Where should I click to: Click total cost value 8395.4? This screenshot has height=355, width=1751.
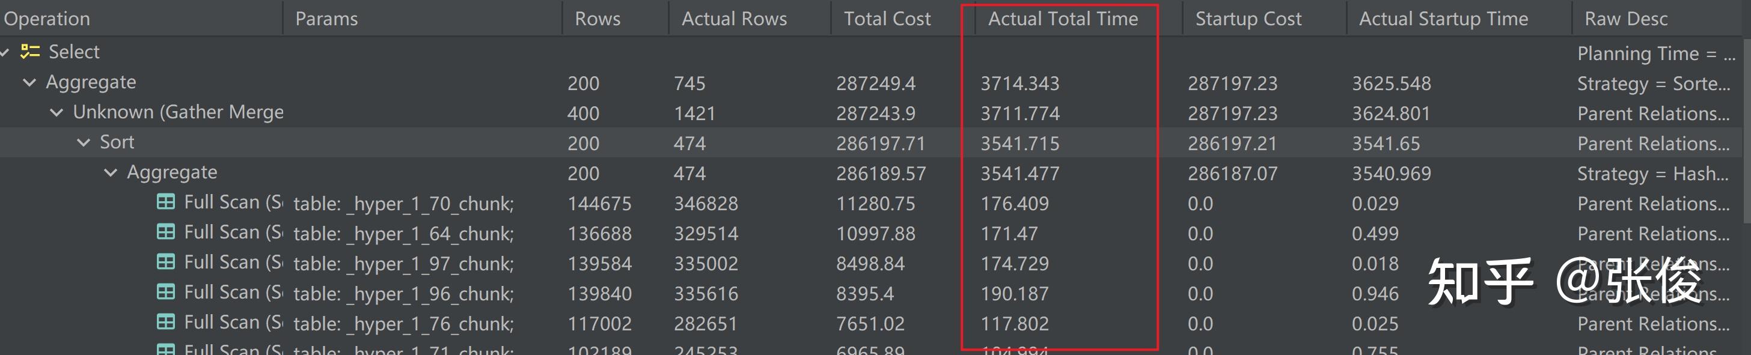(x=864, y=293)
